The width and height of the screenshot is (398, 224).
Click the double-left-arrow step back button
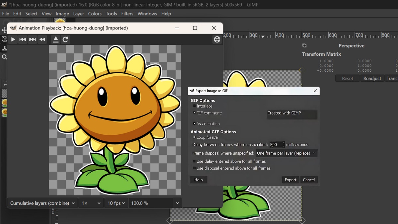tap(42, 40)
